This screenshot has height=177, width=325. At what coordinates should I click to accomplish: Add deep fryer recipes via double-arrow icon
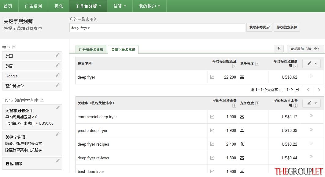coord(311,143)
